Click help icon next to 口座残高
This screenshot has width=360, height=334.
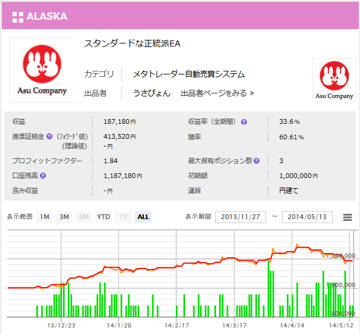click(43, 176)
